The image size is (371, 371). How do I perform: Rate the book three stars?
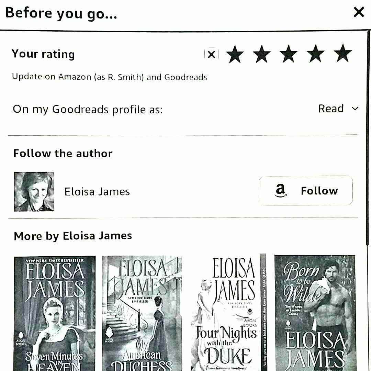click(289, 54)
